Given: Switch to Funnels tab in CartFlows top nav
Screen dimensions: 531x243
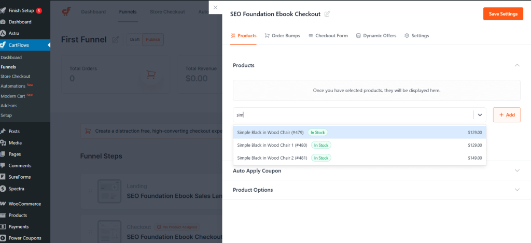Looking at the screenshot, I should click(128, 12).
